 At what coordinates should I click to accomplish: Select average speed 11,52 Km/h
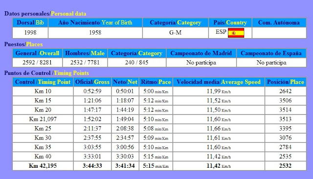click(x=219, y=101)
